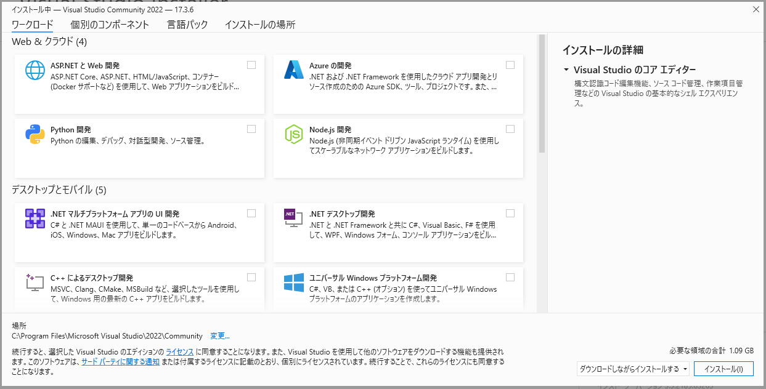Click the Python 開発 logo icon
Viewport: 766px width, 389px height.
[x=35, y=134]
